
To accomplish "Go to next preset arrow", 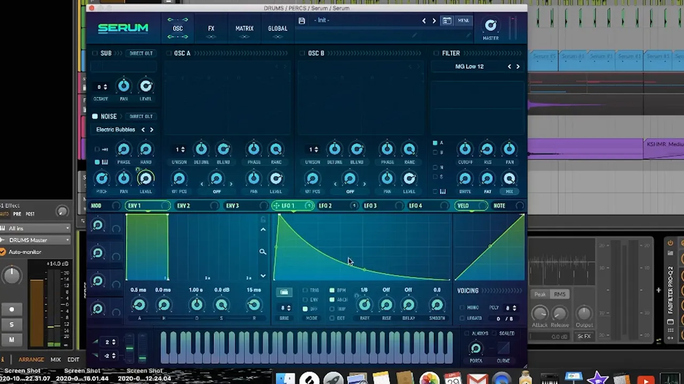I will 434,21.
